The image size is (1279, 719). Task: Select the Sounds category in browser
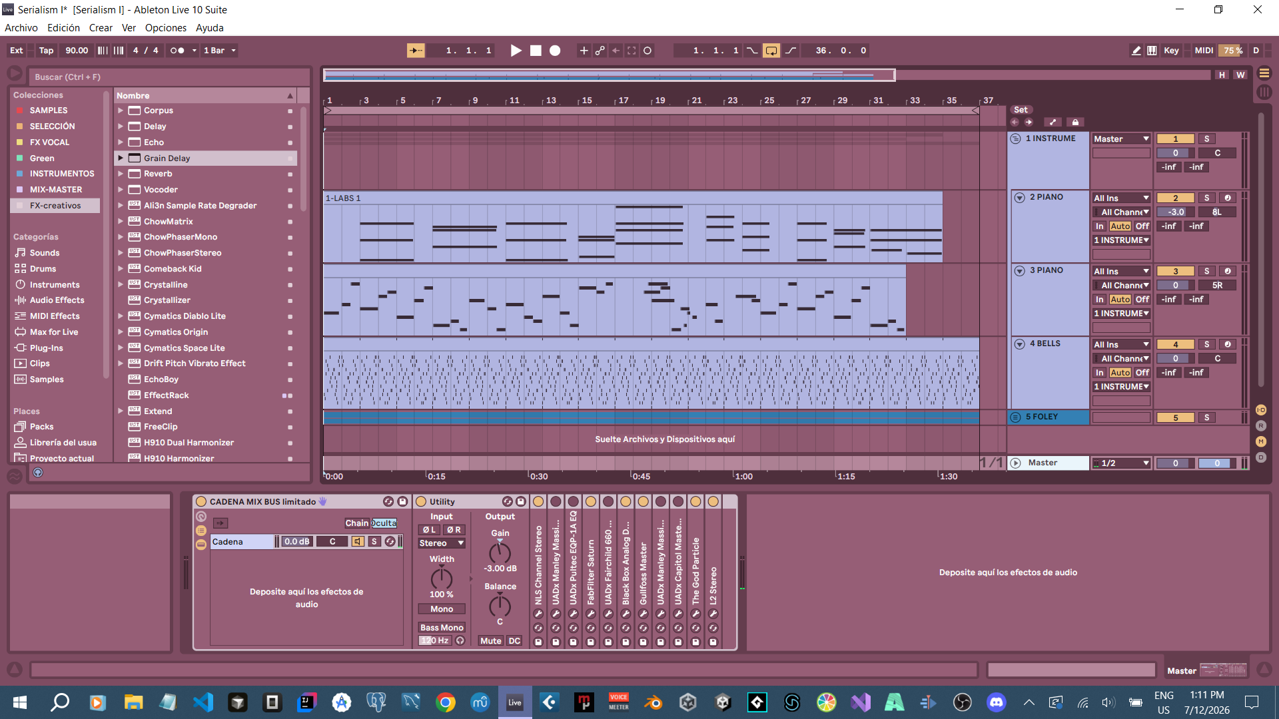[45, 253]
